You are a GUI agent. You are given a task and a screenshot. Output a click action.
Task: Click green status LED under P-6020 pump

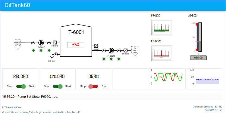(x=111, y=59)
